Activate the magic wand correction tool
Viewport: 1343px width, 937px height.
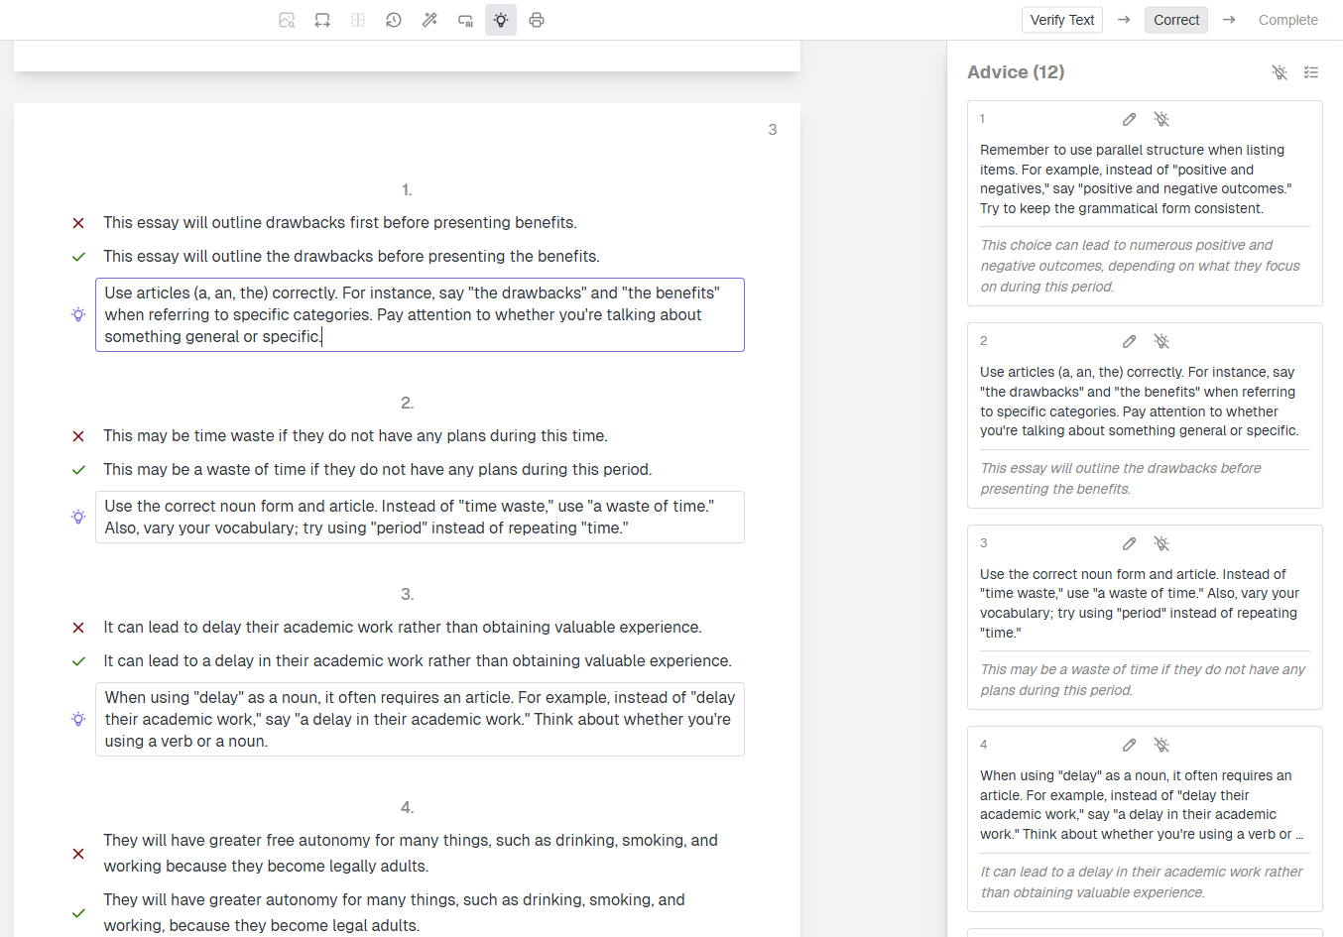coord(429,20)
